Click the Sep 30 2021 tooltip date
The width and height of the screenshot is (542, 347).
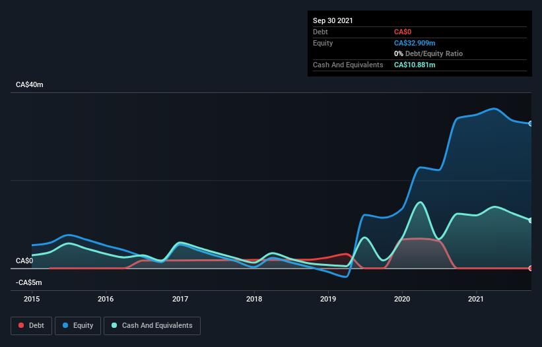pos(333,20)
